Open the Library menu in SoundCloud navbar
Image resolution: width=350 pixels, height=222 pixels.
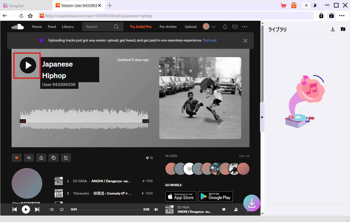[68, 27]
